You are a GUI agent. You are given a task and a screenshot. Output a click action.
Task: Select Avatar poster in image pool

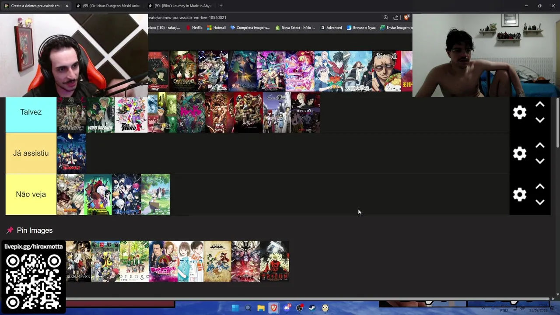tap(217, 261)
